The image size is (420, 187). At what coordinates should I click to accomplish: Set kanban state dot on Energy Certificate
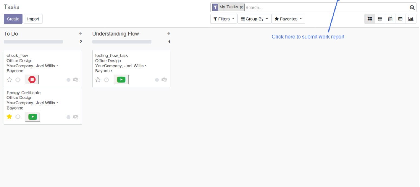[x=69, y=117]
